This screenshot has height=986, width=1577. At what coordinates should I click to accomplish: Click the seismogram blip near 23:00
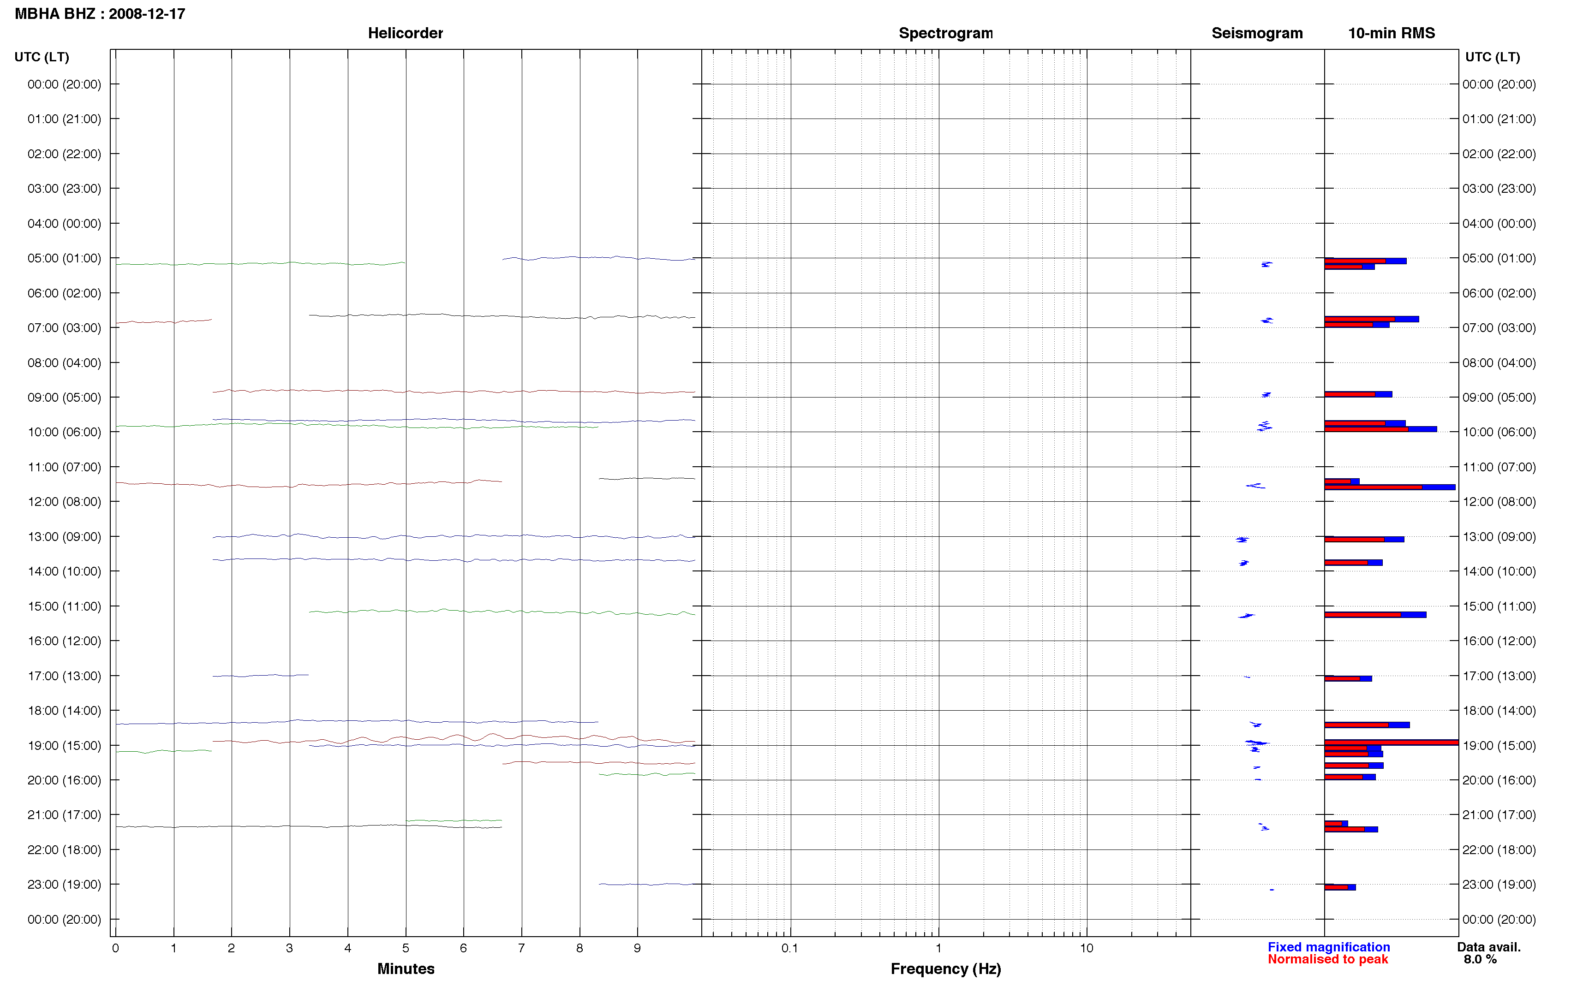click(x=1272, y=890)
